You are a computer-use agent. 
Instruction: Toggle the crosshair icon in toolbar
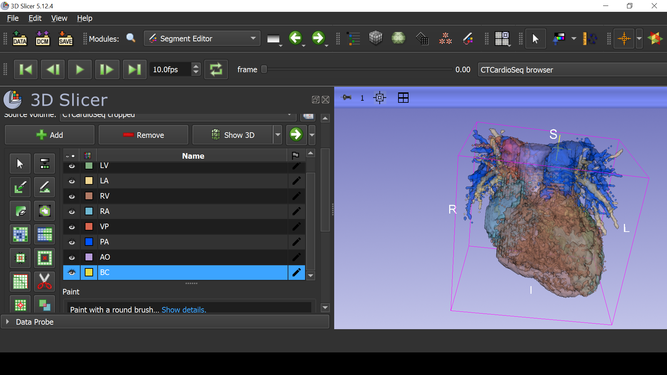624,38
